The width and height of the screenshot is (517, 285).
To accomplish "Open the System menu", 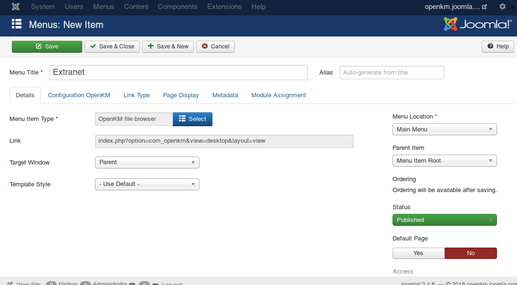I will click(43, 7).
